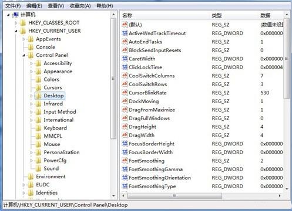Image resolution: width=292 pixels, height=211 pixels.
Task: Click the Sound folder icon
Action: point(39,168)
